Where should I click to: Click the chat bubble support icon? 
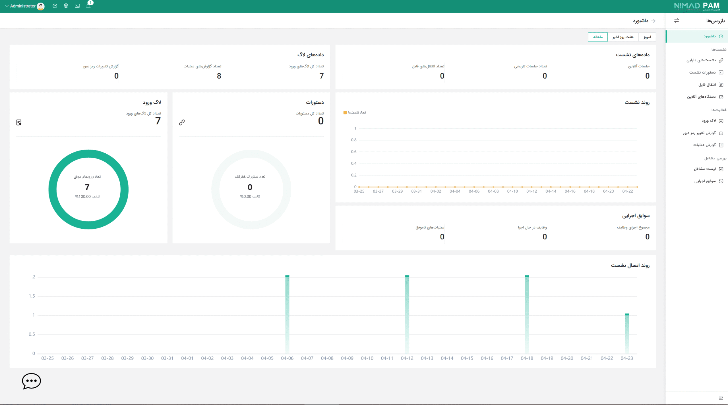click(x=31, y=381)
